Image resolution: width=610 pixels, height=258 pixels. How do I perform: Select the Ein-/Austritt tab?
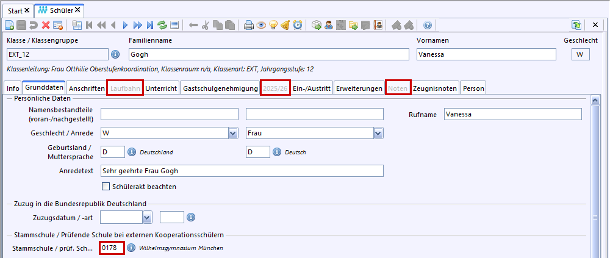coord(312,88)
